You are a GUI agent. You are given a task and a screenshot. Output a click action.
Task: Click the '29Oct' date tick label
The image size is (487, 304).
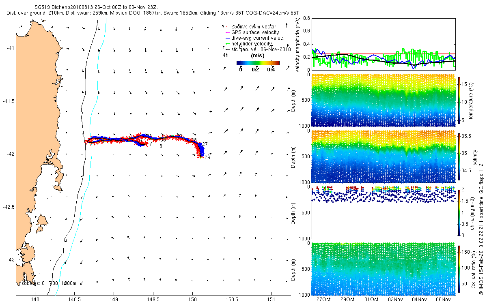pyautogui.click(x=347, y=300)
